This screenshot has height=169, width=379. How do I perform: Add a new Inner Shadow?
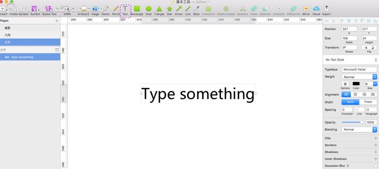(376, 159)
